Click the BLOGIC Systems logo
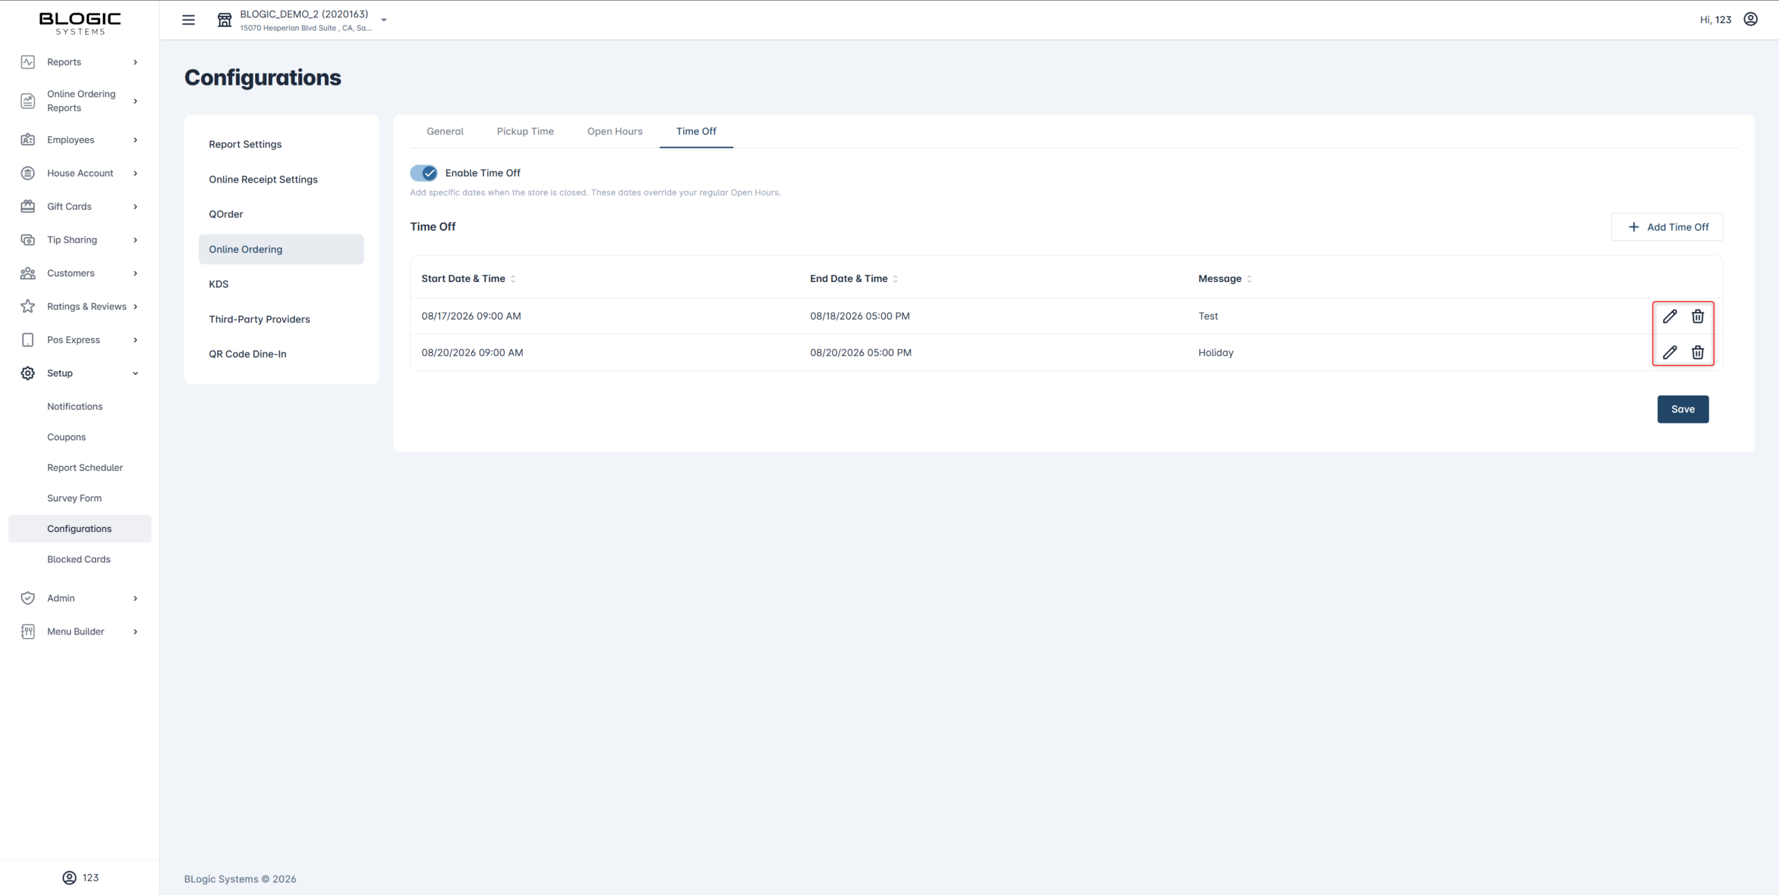The height and width of the screenshot is (895, 1779). [x=80, y=23]
